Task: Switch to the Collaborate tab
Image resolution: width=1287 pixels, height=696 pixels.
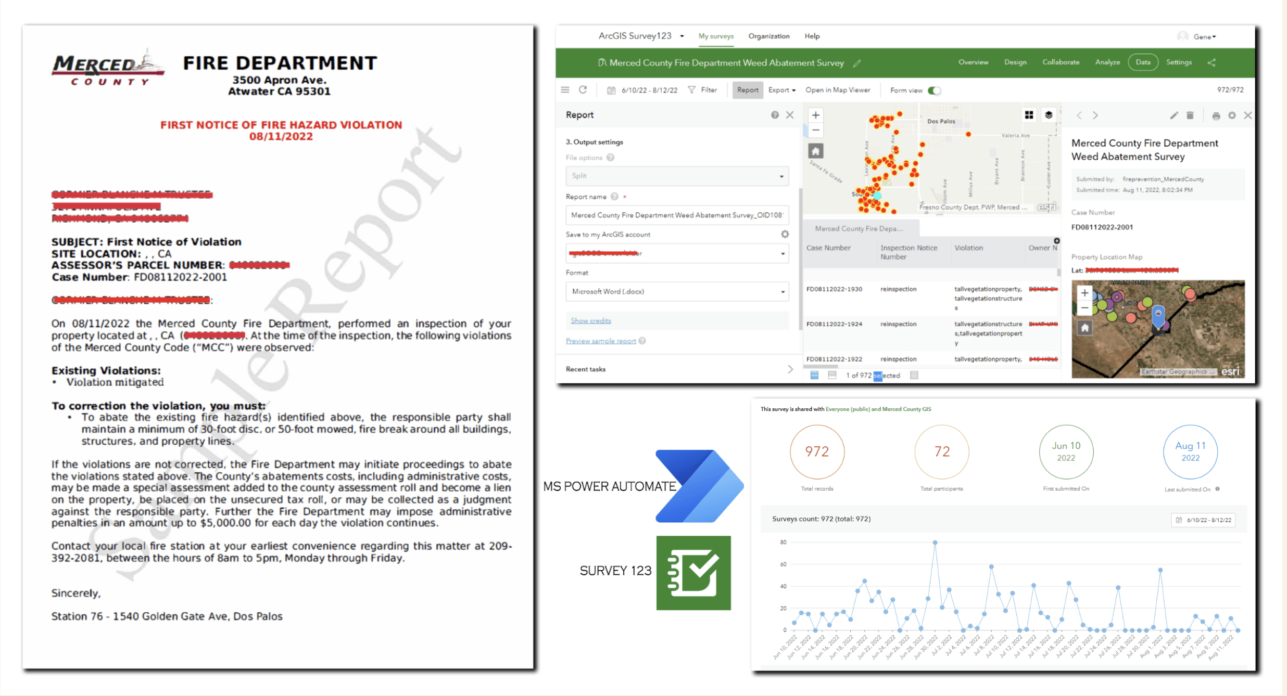Action: [x=1061, y=62]
